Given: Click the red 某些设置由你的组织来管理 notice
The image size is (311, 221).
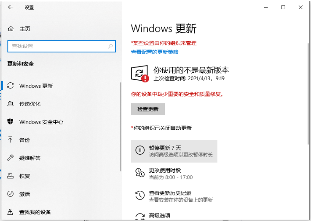Looking at the screenshot, I should point(164,43).
